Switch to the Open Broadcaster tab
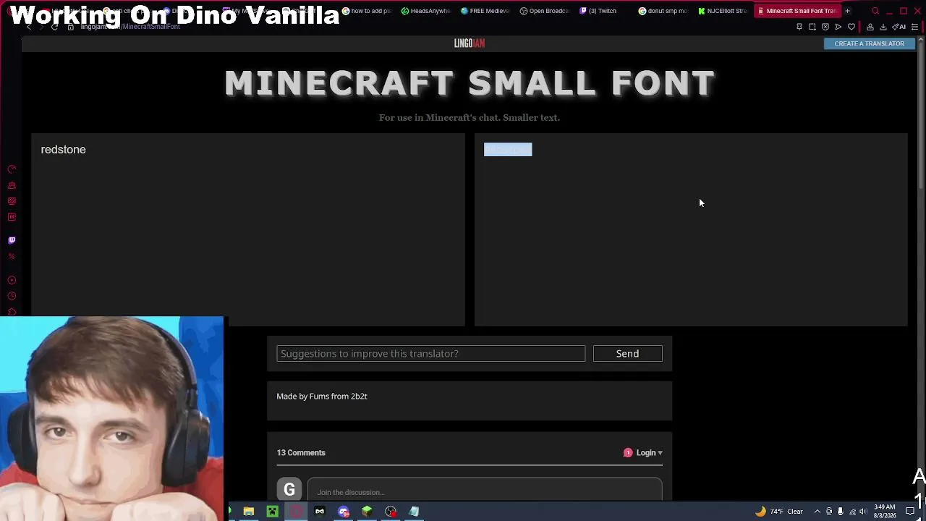 point(544,11)
